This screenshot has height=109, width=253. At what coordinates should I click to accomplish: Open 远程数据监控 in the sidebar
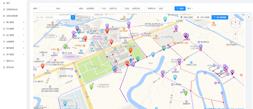pos(12,9)
